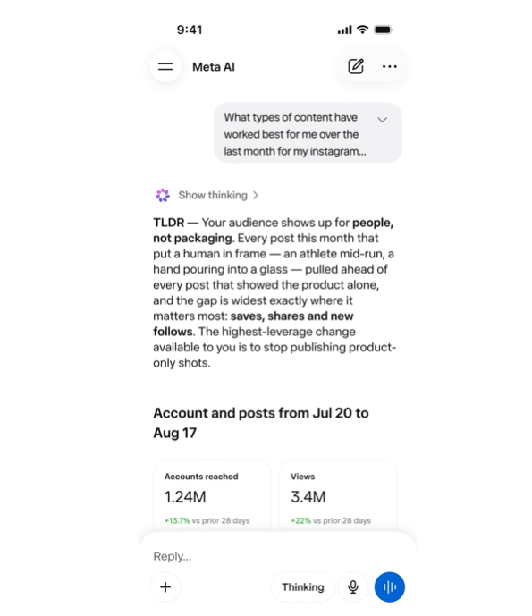Select the Account and posts heading

[x=261, y=423]
